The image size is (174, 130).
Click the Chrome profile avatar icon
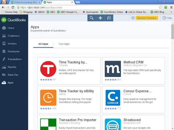[x=4, y=2]
